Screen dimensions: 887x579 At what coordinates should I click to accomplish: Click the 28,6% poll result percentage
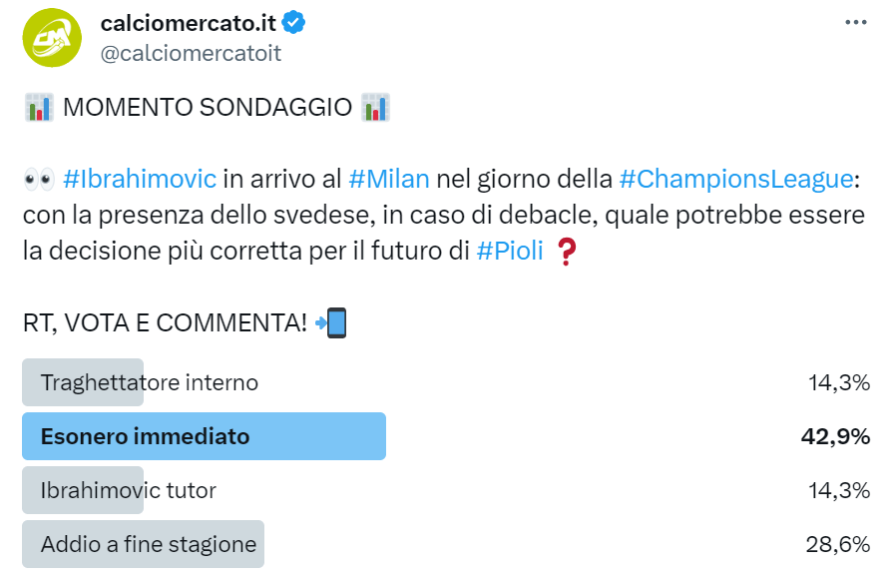coord(838,544)
